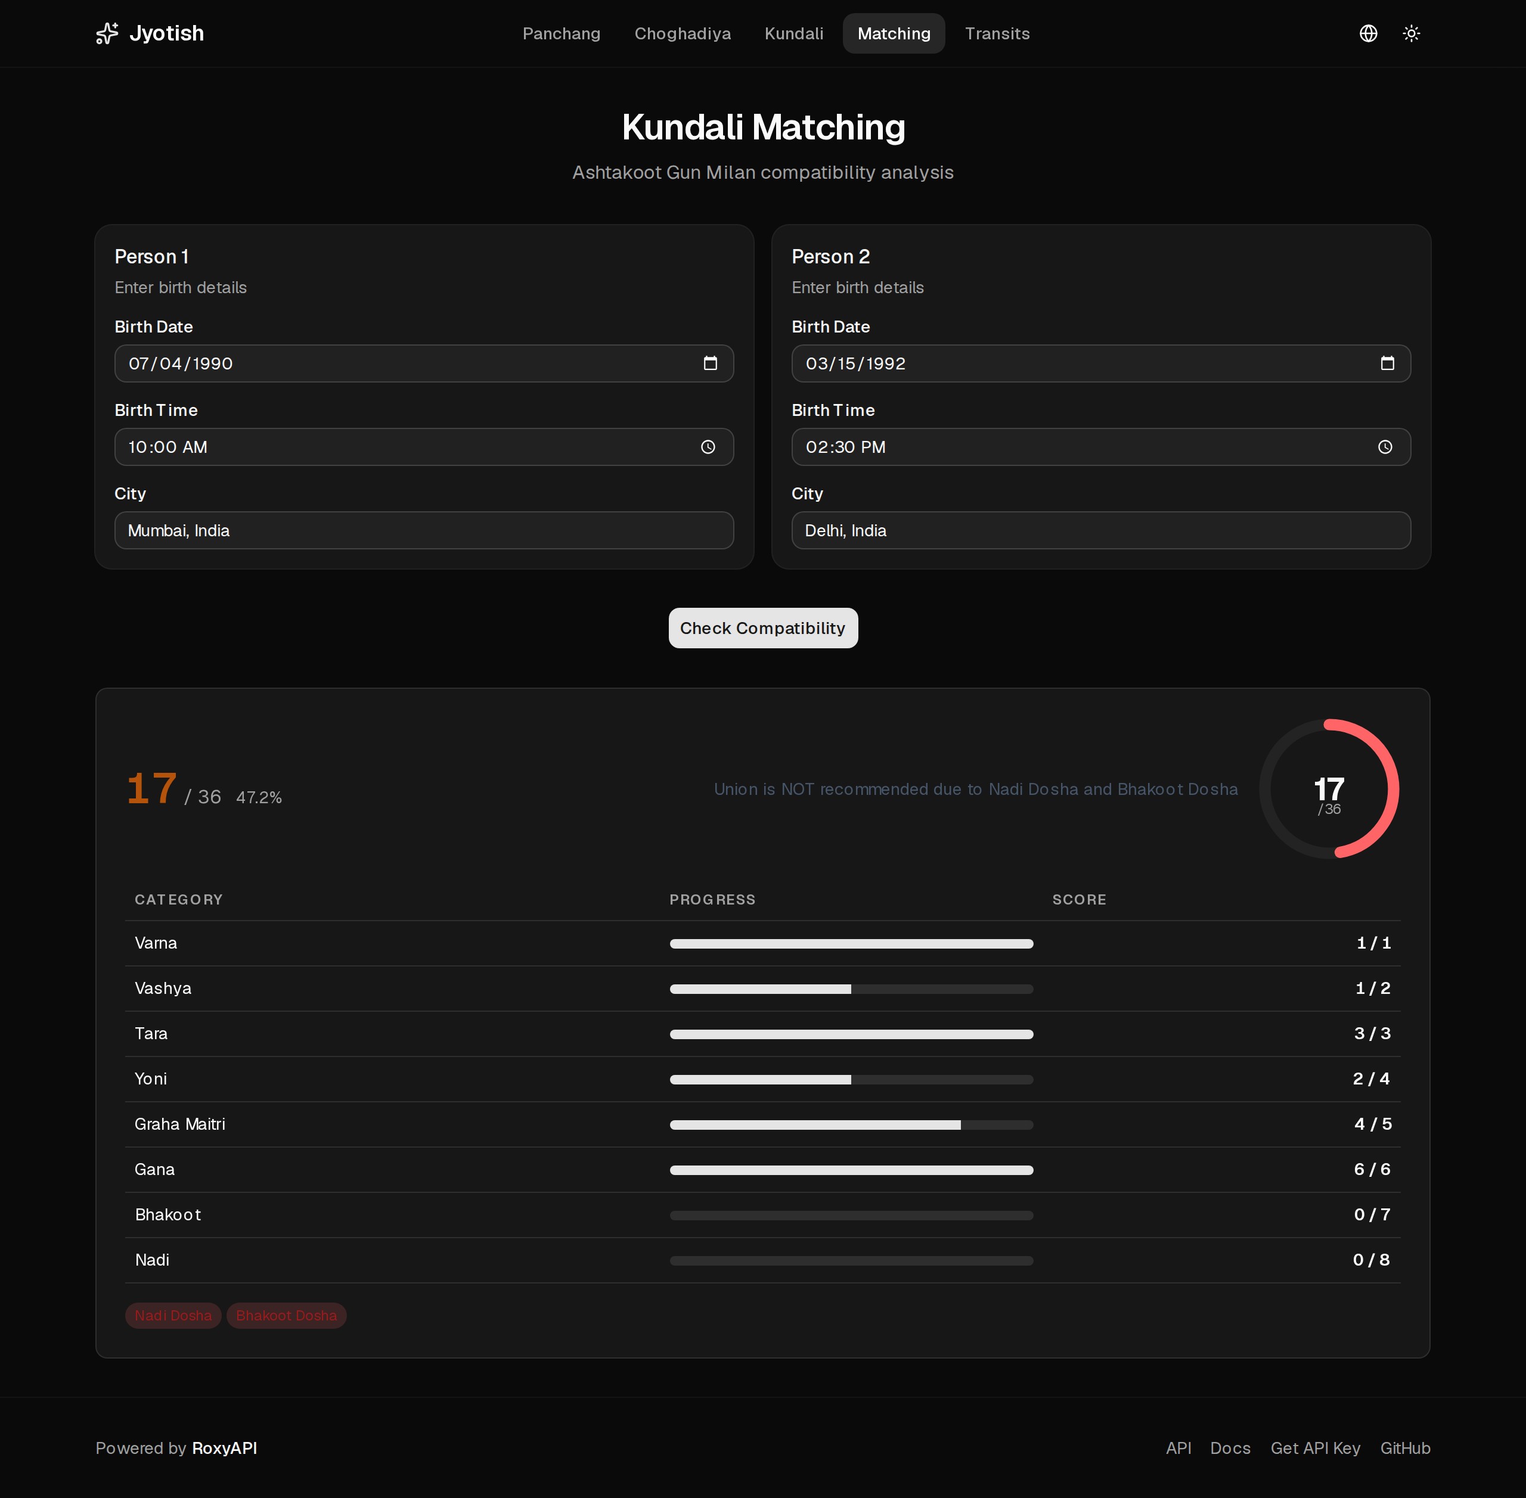Viewport: 1526px width, 1498px height.
Task: Switch to Choghadiya tab
Action: point(683,33)
